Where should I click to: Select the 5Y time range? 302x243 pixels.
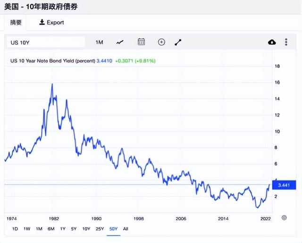pyautogui.click(x=74, y=229)
